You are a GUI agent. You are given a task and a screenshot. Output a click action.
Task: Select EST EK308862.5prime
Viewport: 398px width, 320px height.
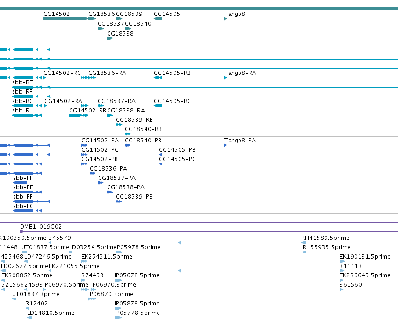3,280
